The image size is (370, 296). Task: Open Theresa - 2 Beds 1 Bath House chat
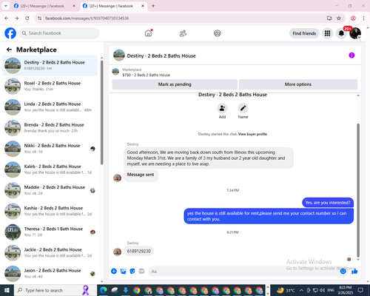coord(50,232)
